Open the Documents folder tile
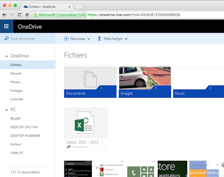The width and height of the screenshot is (224, 177). (90, 82)
